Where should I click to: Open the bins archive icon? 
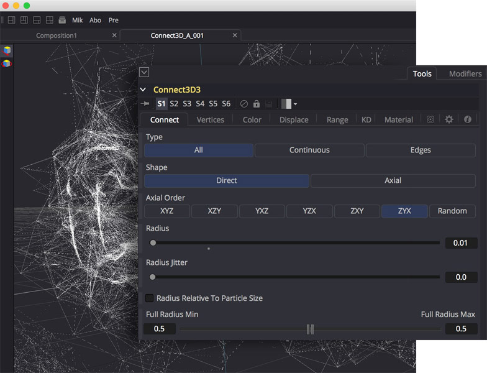pyautogui.click(x=62, y=20)
